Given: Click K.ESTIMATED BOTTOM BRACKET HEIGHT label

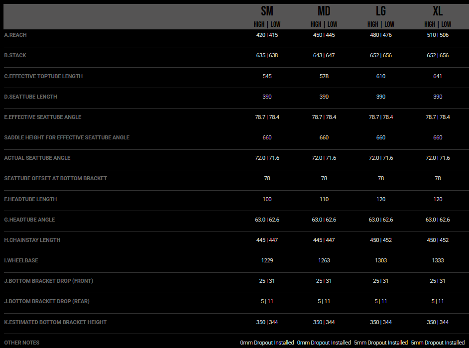Looking at the screenshot, I should 55,322.
